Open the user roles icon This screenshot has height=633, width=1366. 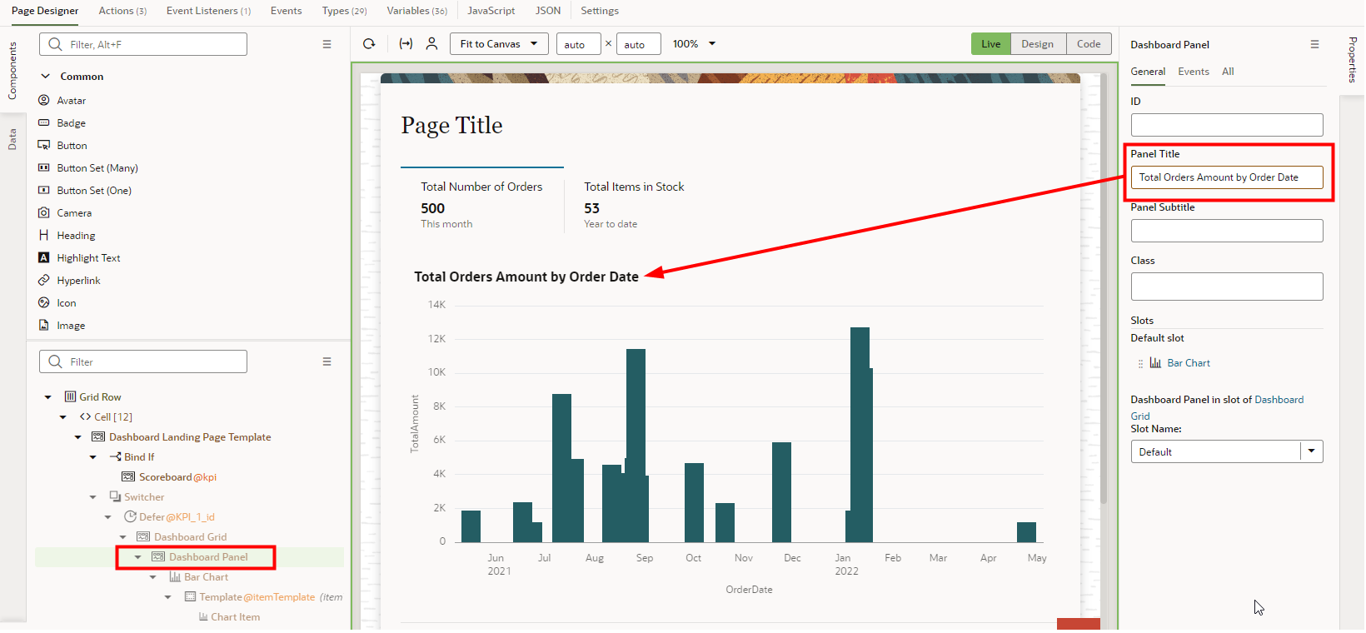tap(431, 44)
